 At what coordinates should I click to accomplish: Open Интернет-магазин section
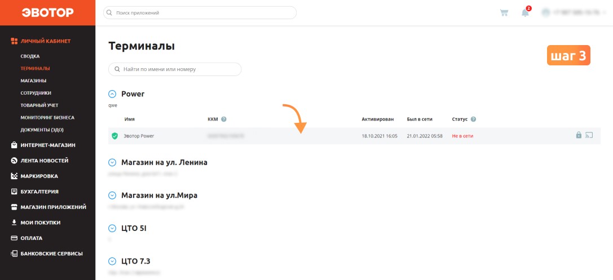(x=48, y=145)
